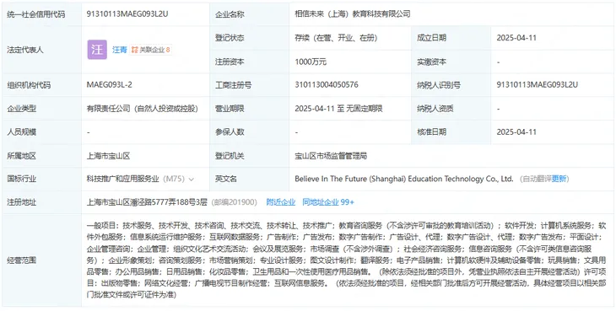Screen dimensions: 616x311
Task: Select the 工商注册号 310113004050576
Action: [x=327, y=85]
